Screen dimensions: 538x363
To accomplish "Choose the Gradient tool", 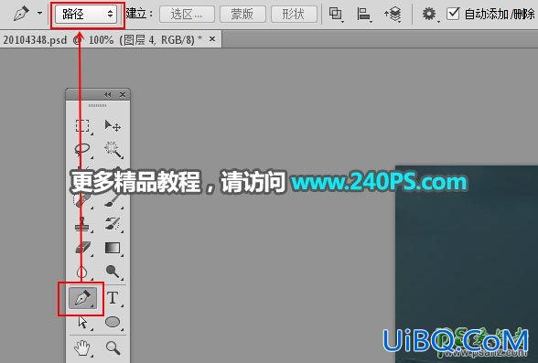I will (113, 248).
